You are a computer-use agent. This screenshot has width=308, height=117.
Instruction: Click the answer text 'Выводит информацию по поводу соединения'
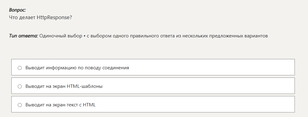[77, 68]
